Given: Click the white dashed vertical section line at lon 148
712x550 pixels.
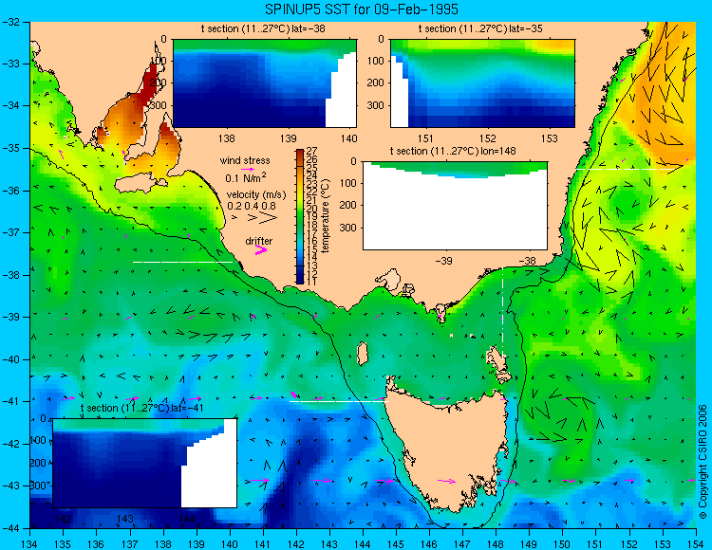Looking at the screenshot, I should click(502, 313).
